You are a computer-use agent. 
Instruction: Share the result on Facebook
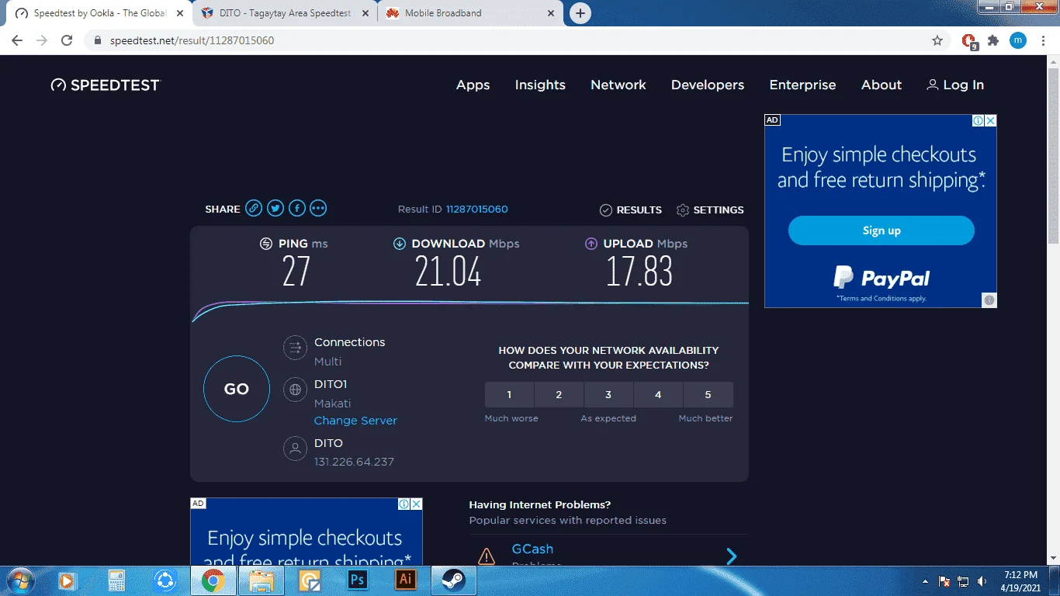click(297, 209)
